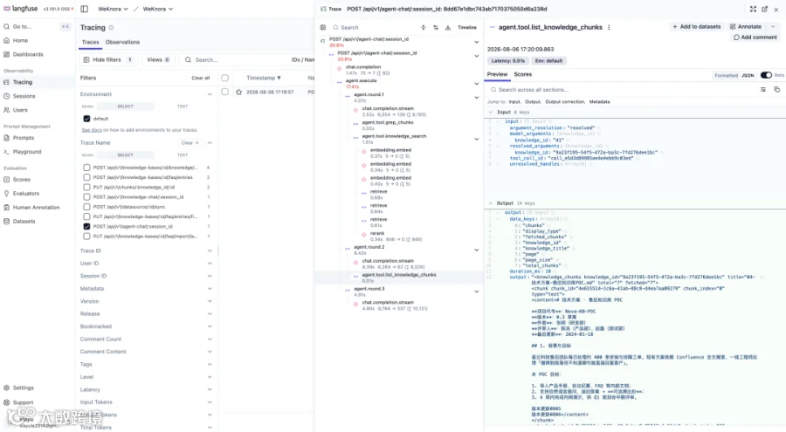Image resolution: width=786 pixels, height=432 pixels.
Task: Jump to Output correction section
Action: click(x=564, y=102)
